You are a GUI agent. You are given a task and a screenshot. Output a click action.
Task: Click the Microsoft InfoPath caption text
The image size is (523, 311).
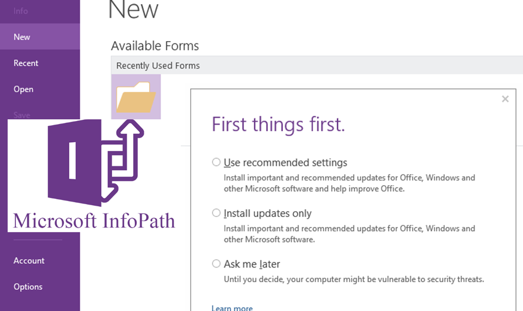pyautogui.click(x=94, y=221)
